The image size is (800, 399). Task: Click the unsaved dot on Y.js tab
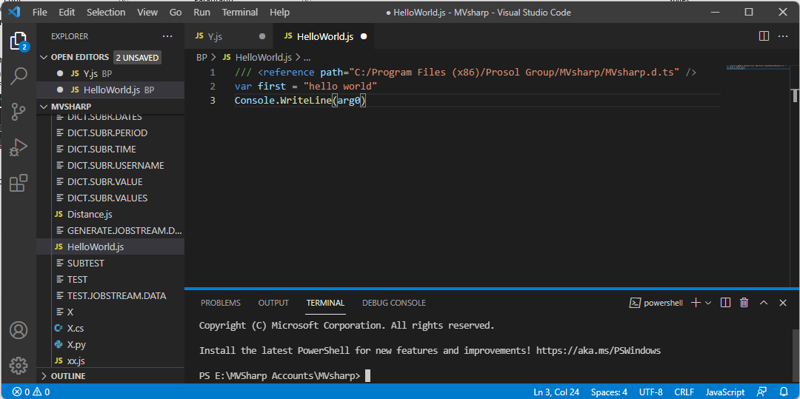tap(262, 37)
